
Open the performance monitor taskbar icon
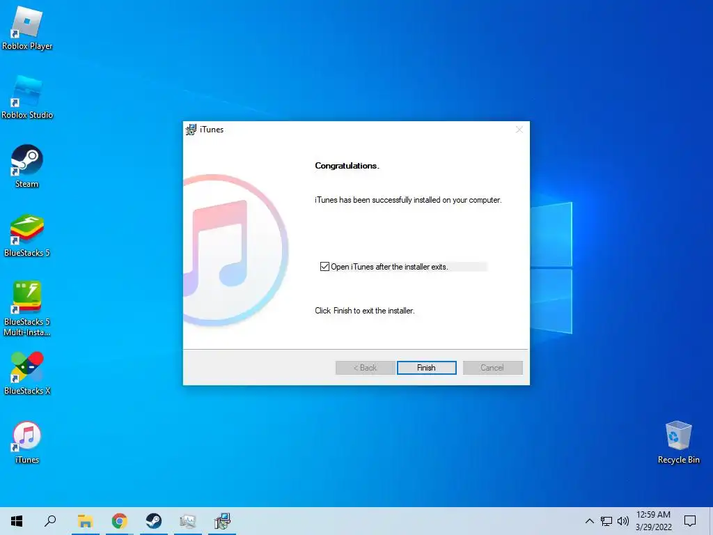[x=188, y=521]
